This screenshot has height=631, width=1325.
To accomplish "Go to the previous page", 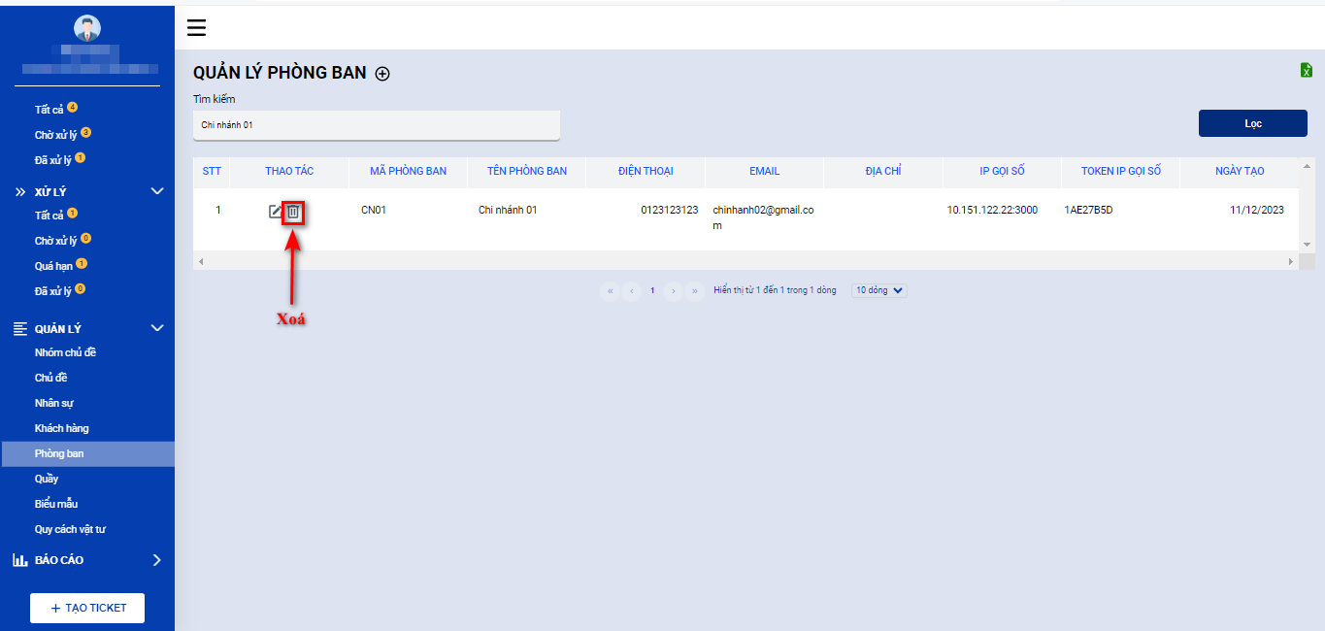I will point(632,290).
